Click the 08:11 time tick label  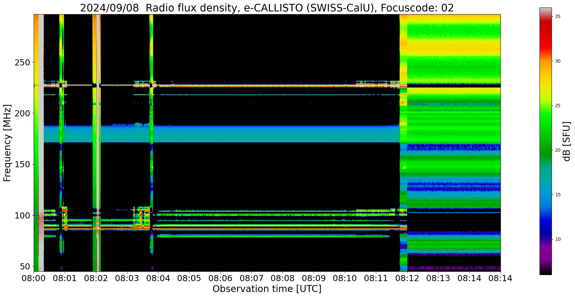coord(376,278)
